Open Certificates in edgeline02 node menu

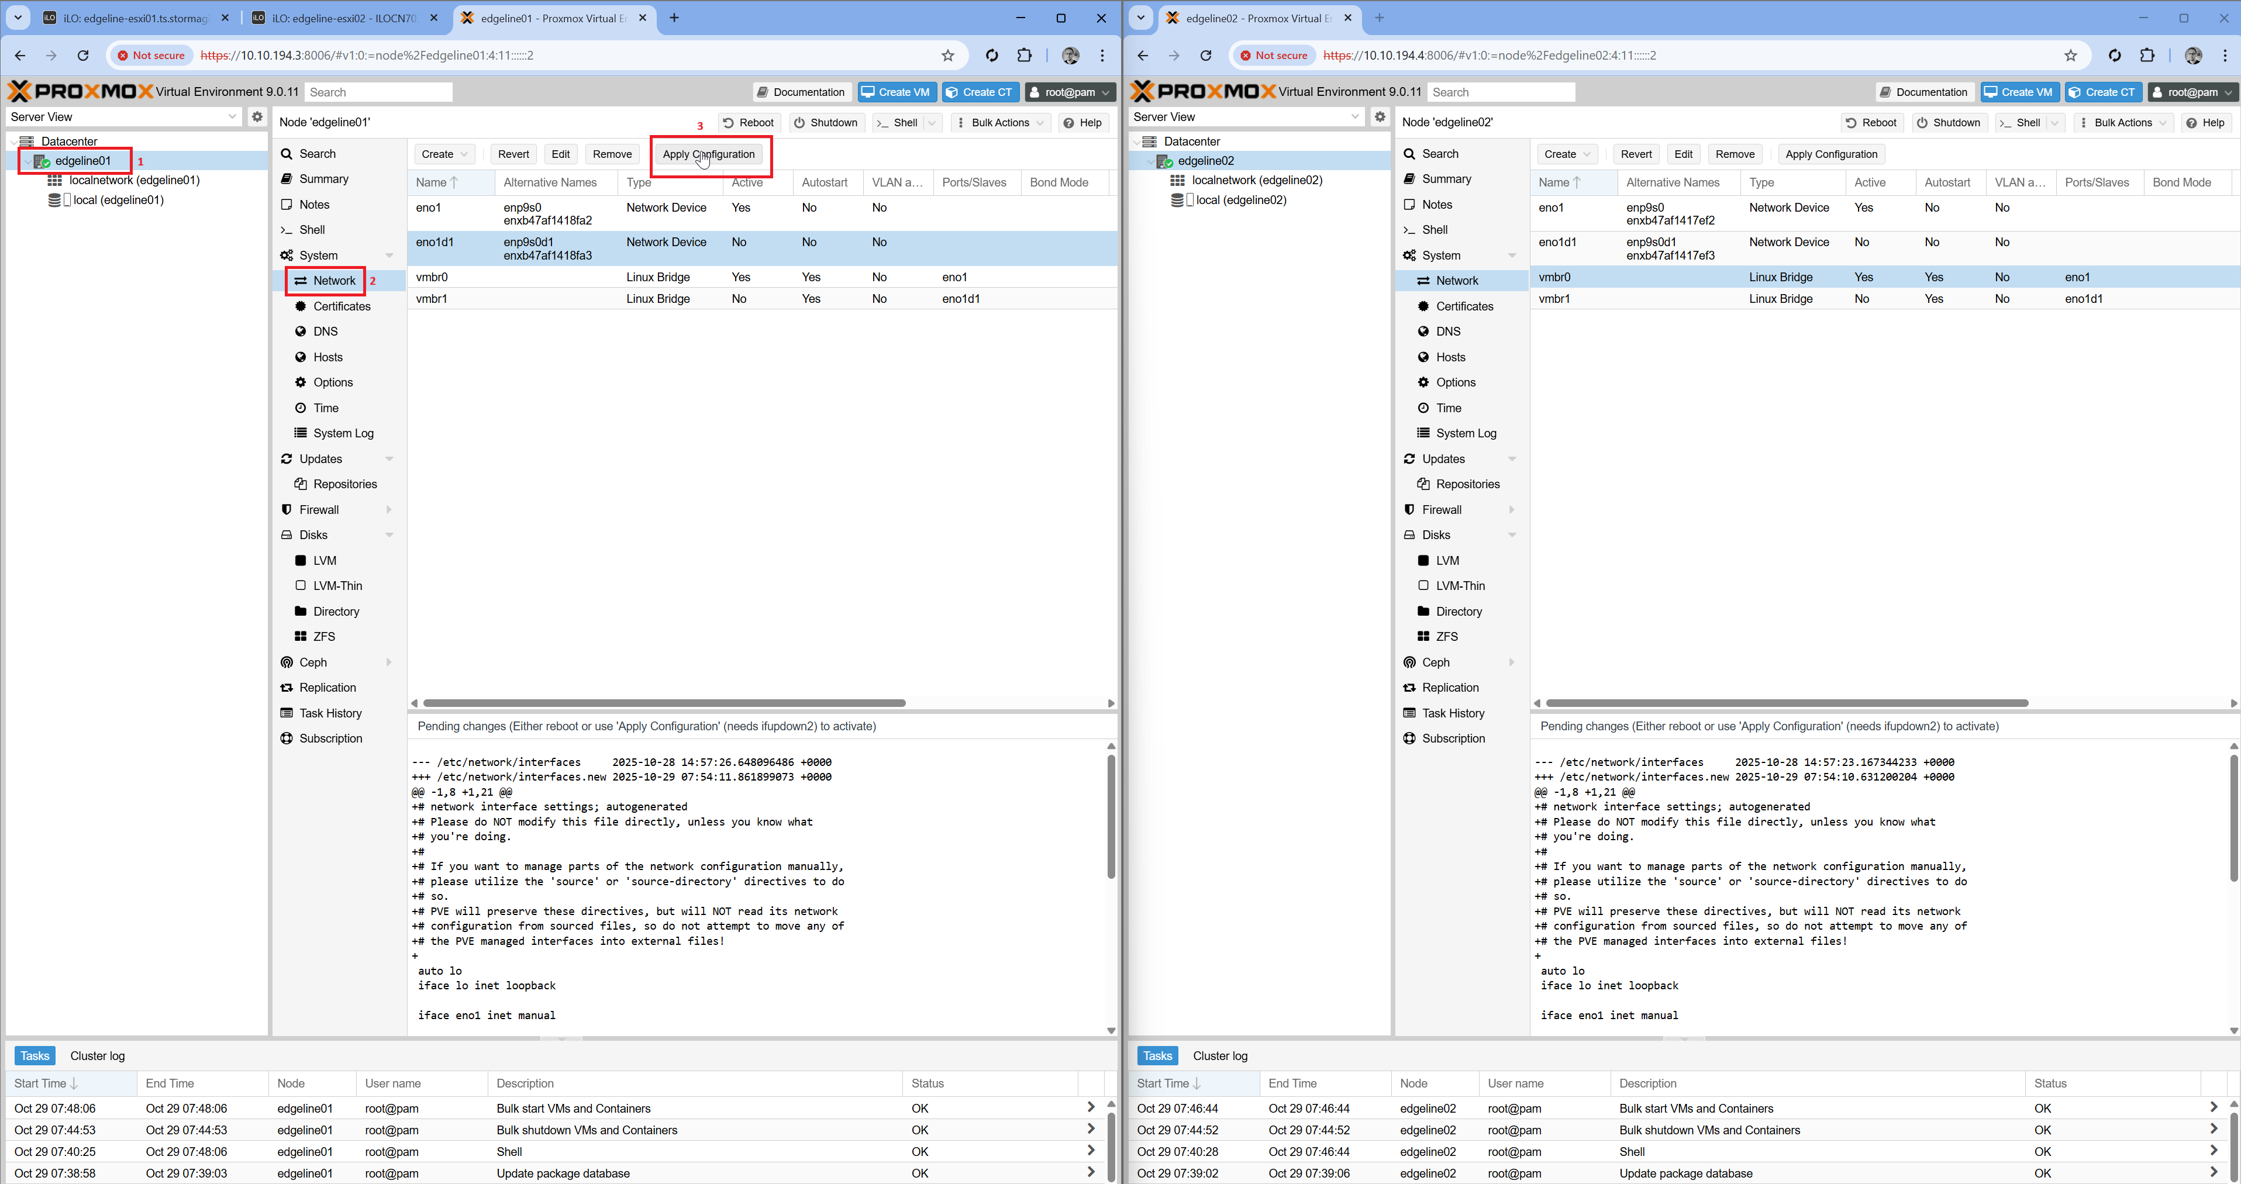point(1461,306)
